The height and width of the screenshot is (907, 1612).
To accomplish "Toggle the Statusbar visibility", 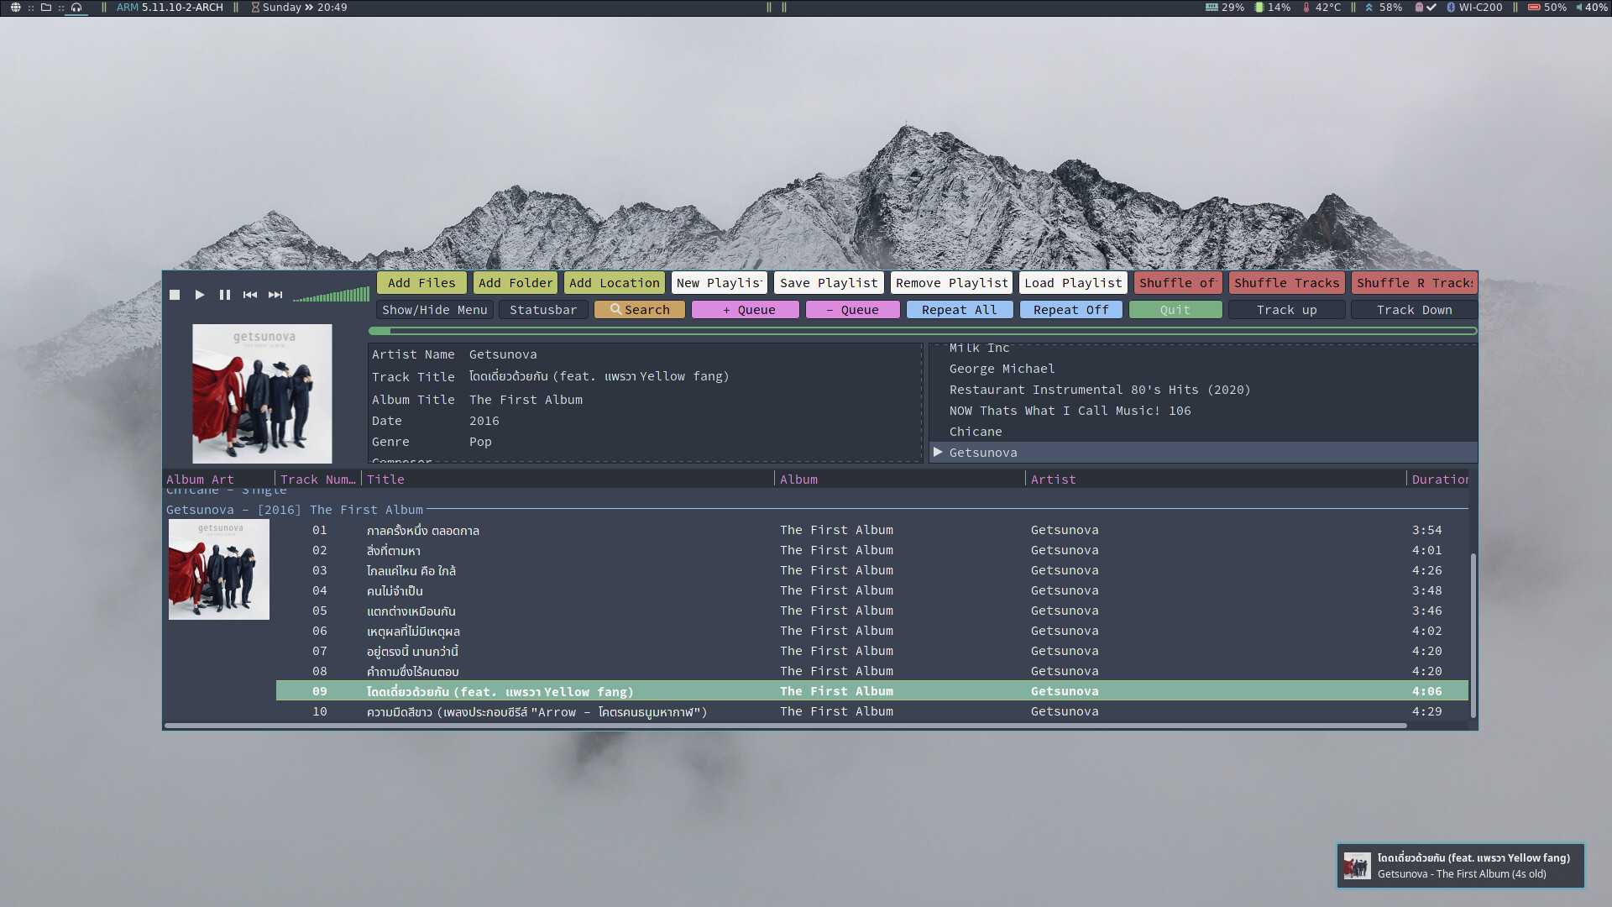I will coord(543,310).
